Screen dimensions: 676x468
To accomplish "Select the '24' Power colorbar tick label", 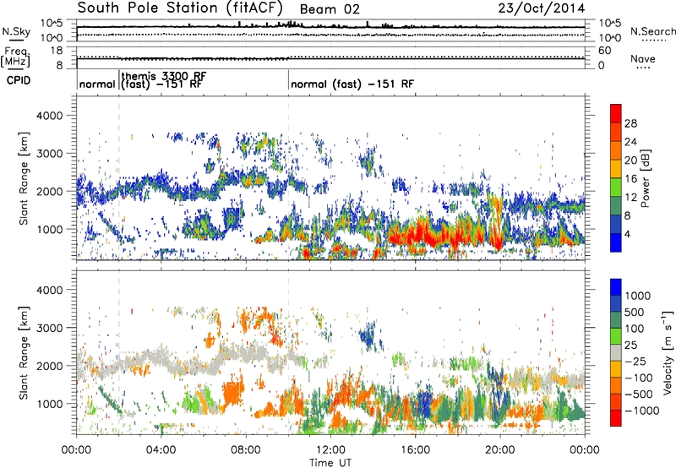I will [630, 142].
